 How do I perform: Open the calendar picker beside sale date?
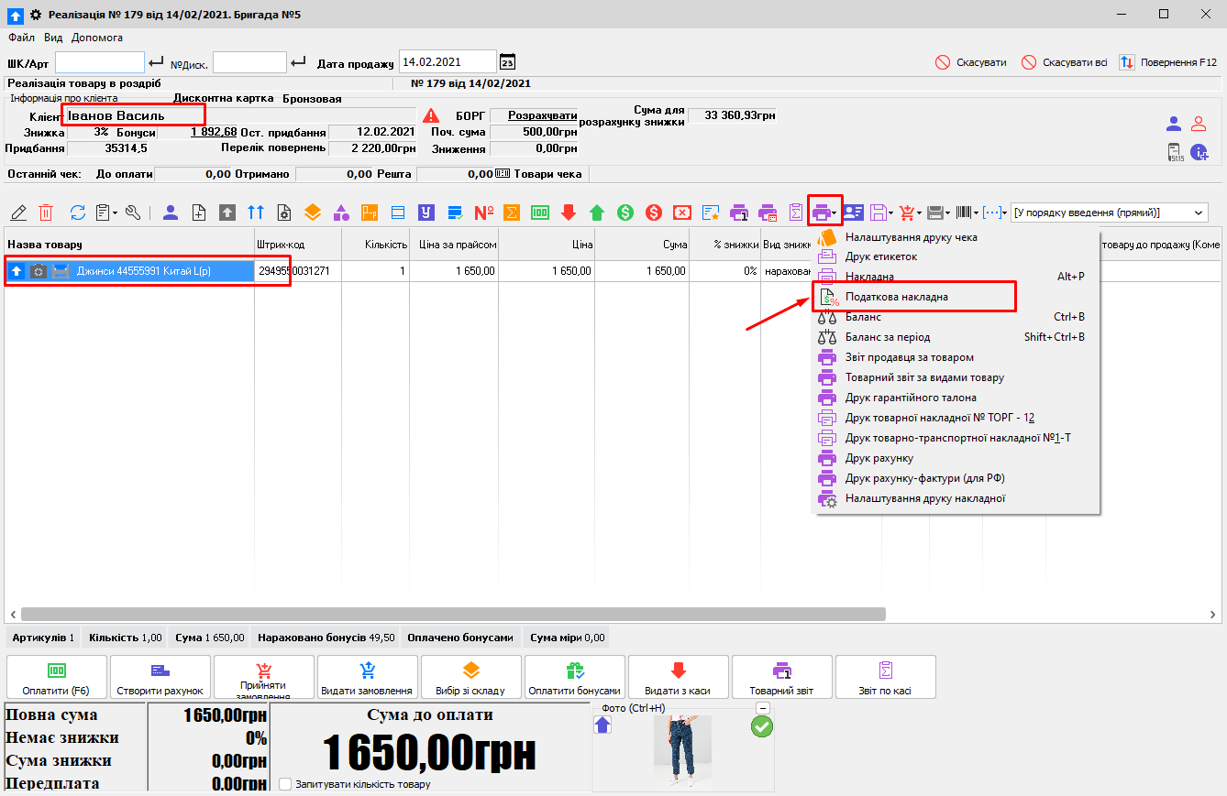click(x=507, y=62)
